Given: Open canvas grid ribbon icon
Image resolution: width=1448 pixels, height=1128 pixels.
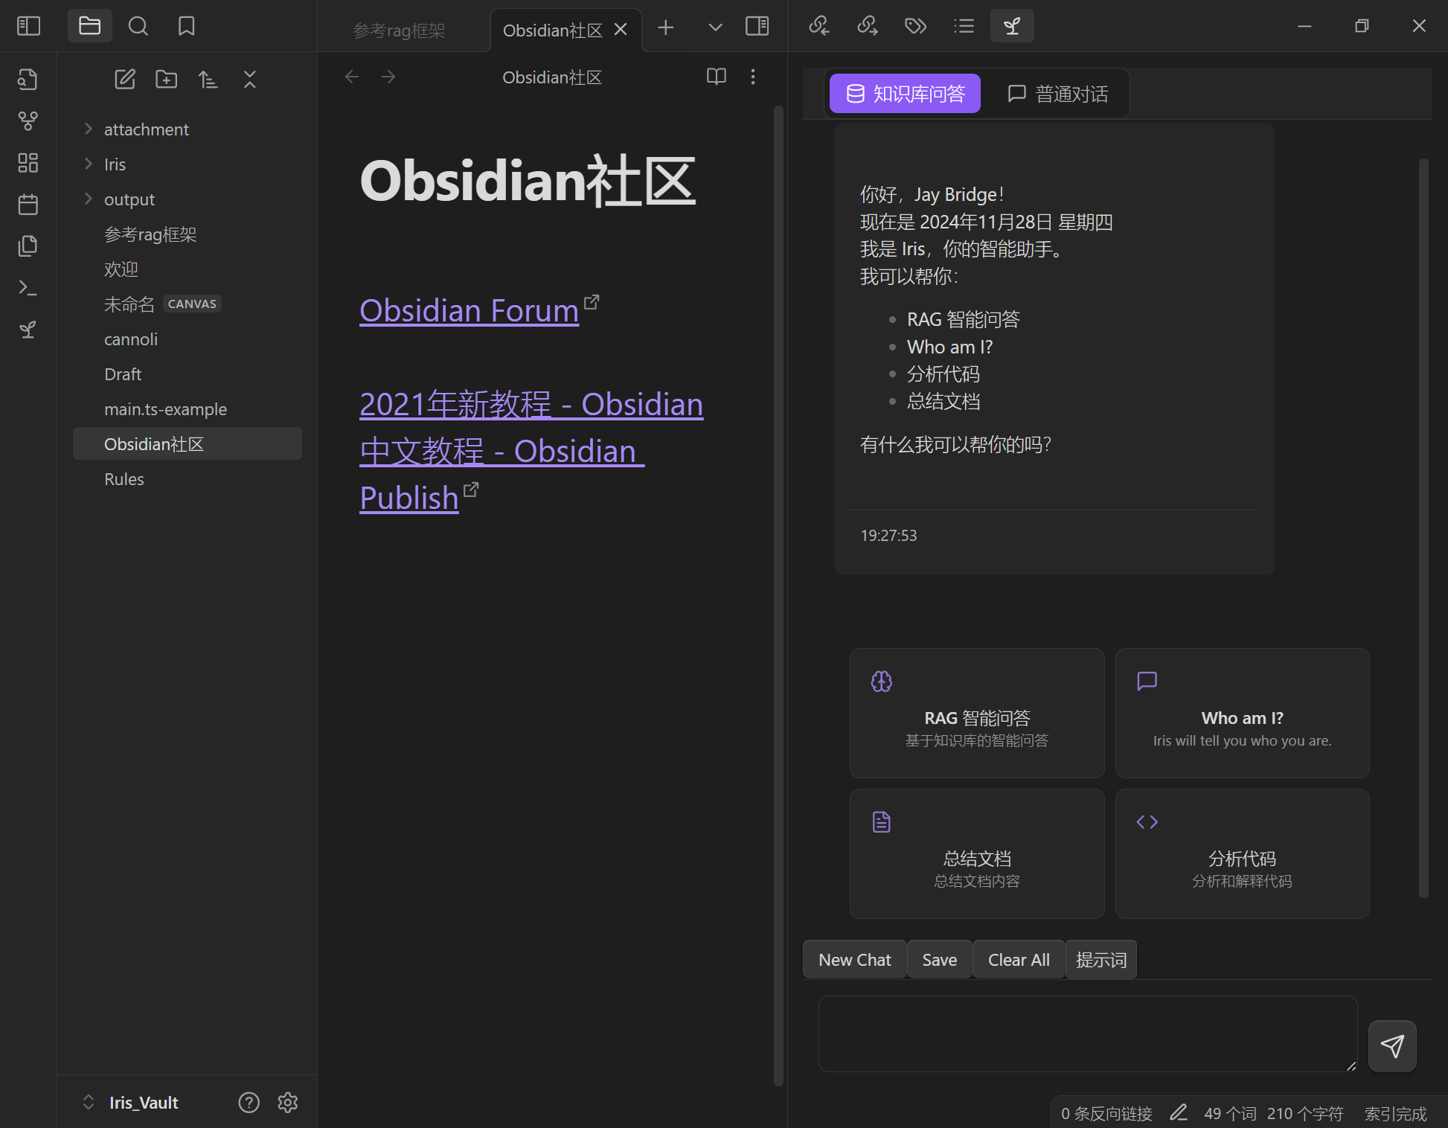Looking at the screenshot, I should (28, 162).
